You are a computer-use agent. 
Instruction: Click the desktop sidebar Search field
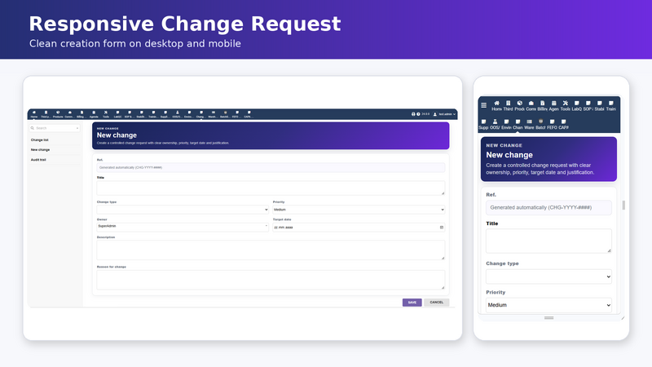click(x=54, y=128)
